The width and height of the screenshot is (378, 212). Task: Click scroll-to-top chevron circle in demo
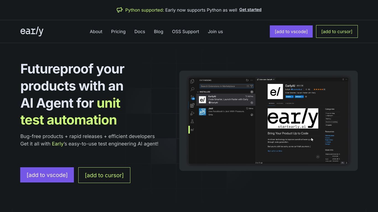point(318,157)
